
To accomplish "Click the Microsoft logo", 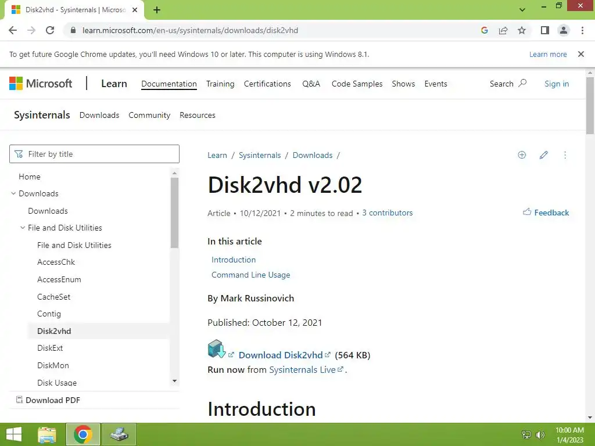I will click(x=41, y=84).
